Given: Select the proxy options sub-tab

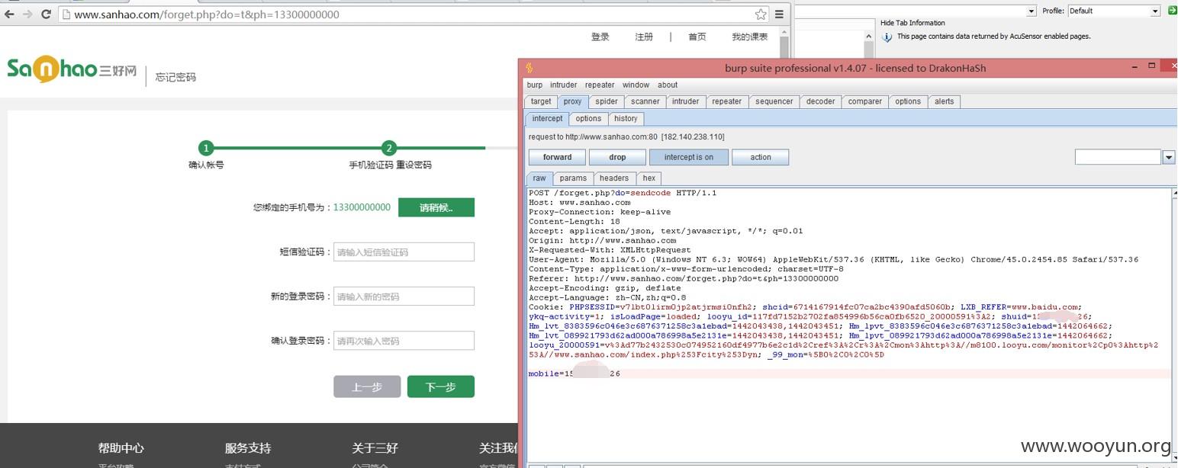Looking at the screenshot, I should click(588, 119).
